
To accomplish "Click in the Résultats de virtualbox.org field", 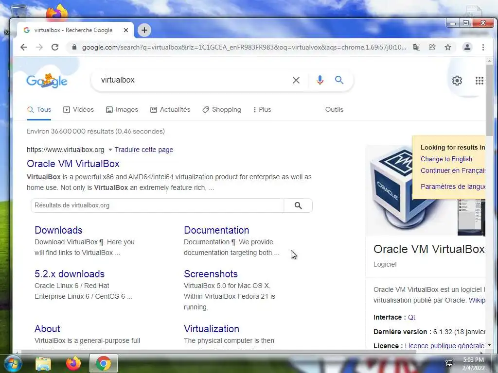I will tap(157, 205).
